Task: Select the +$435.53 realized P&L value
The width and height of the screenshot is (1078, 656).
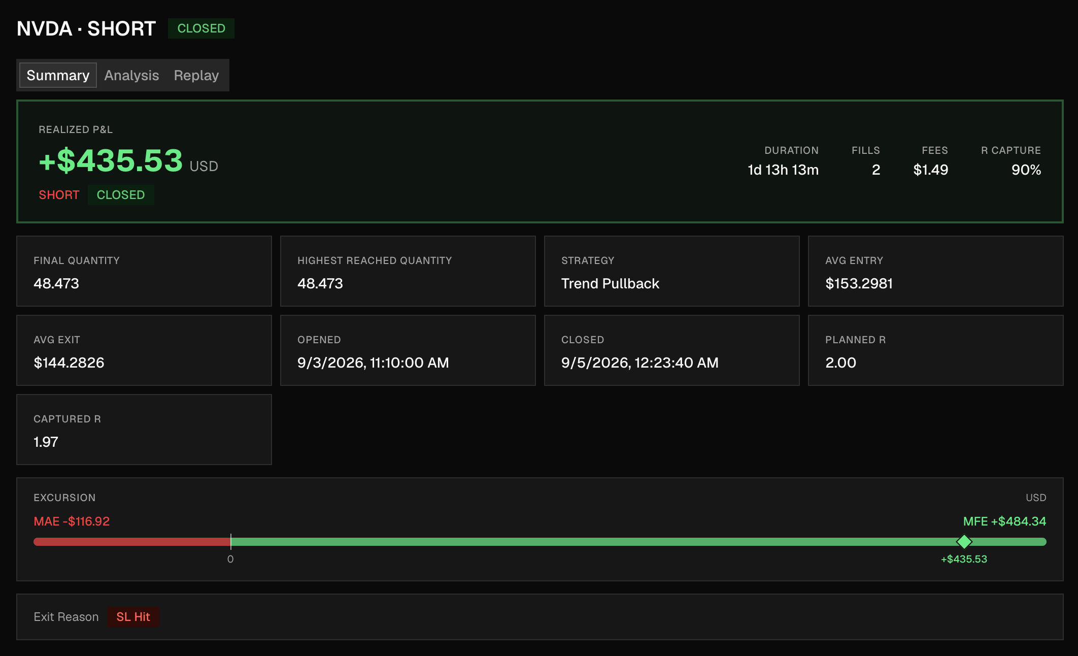Action: [111, 160]
